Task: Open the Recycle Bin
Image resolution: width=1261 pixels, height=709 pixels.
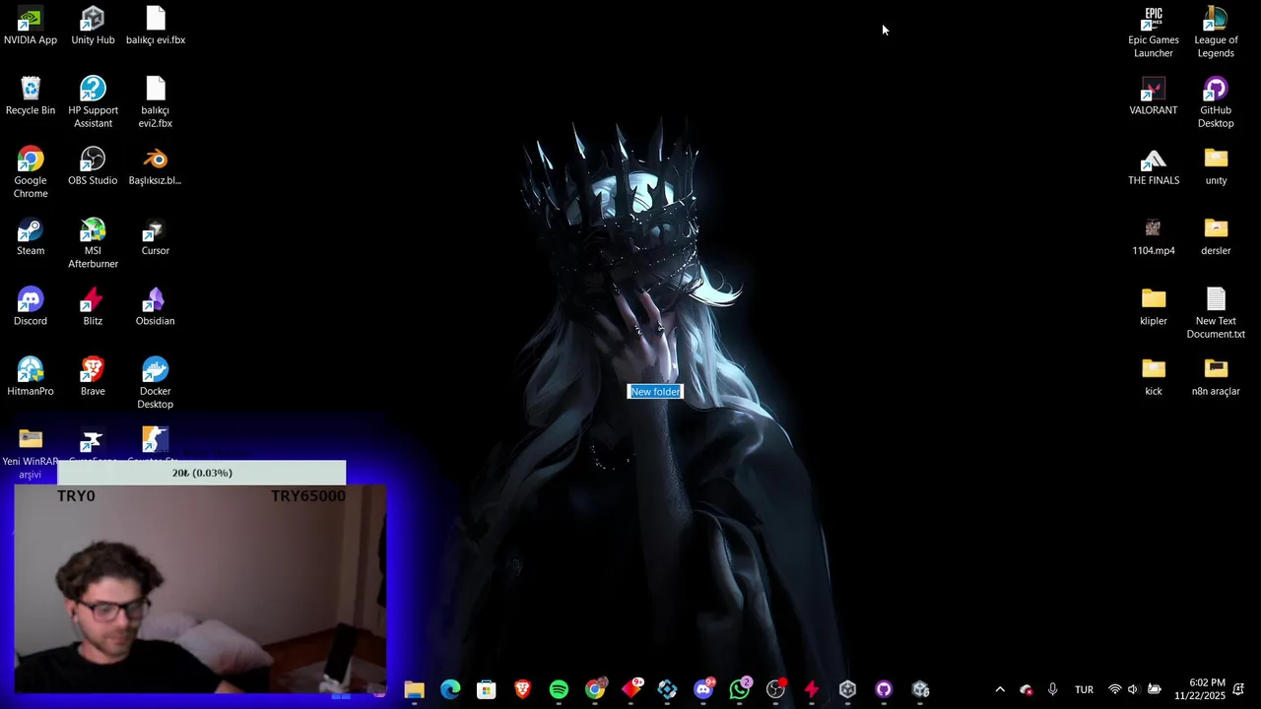Action: (31, 97)
